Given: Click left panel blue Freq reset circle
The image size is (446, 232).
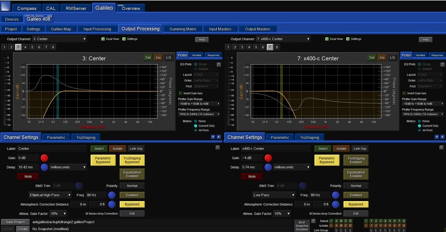Looking at the screenshot, I should point(112,195).
